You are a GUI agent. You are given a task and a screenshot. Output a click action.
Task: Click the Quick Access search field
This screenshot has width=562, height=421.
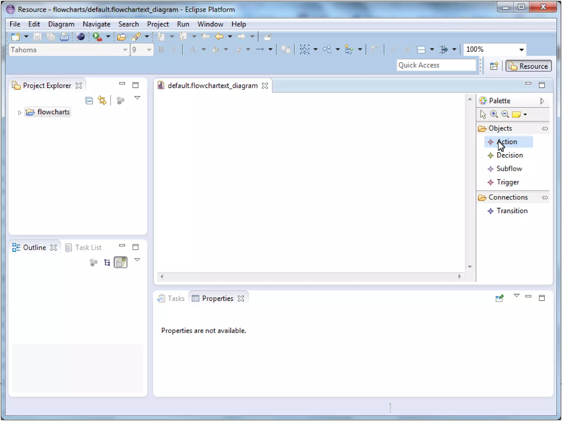(436, 65)
